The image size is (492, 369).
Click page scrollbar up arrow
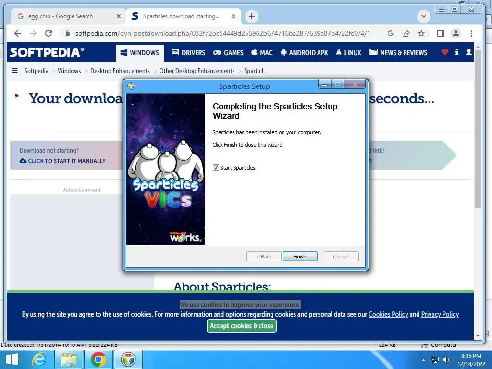[478, 47]
